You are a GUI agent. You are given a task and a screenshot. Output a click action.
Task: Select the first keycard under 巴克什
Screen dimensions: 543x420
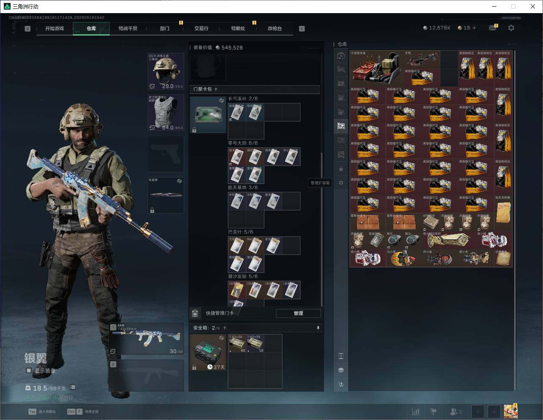coord(237,246)
